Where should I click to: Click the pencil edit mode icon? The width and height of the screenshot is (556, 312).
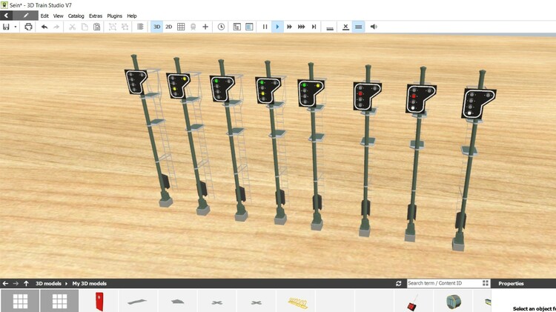point(26,16)
